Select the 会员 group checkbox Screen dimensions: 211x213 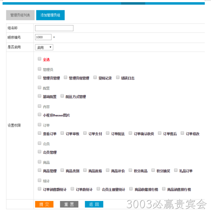click(x=39, y=143)
